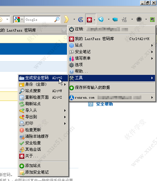Open the LastPass toolbar icon dropdown arrow
This screenshot has width=157, height=181.
click(94, 20)
